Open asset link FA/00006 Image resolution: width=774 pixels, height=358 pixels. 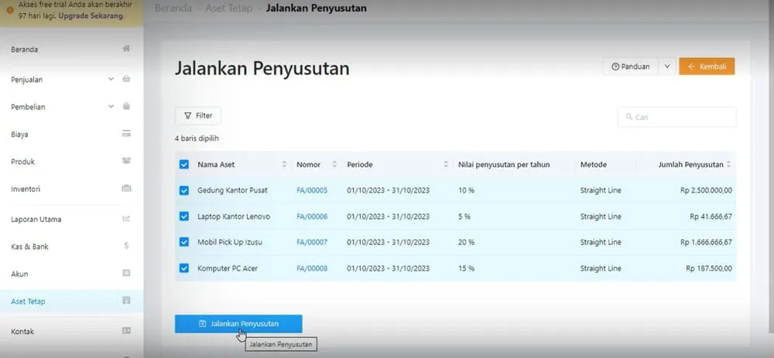coord(312,217)
